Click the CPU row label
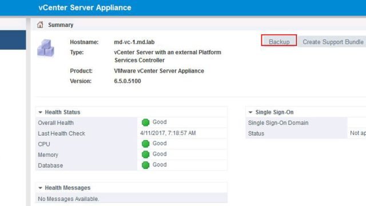Image resolution: width=366 pixels, height=206 pixels. click(44, 144)
